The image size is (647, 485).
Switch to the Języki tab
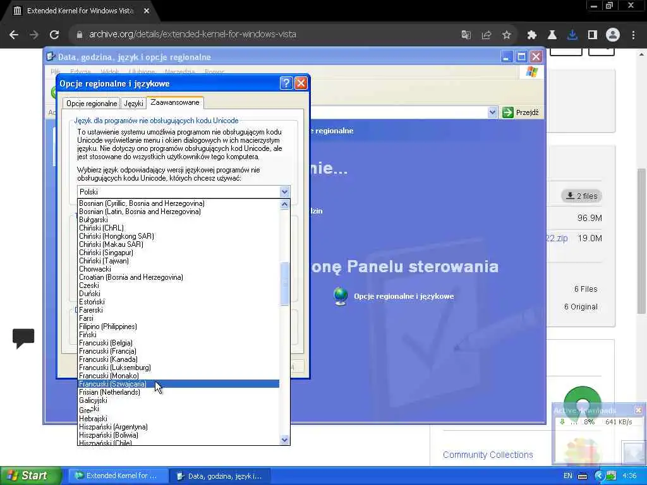click(133, 104)
